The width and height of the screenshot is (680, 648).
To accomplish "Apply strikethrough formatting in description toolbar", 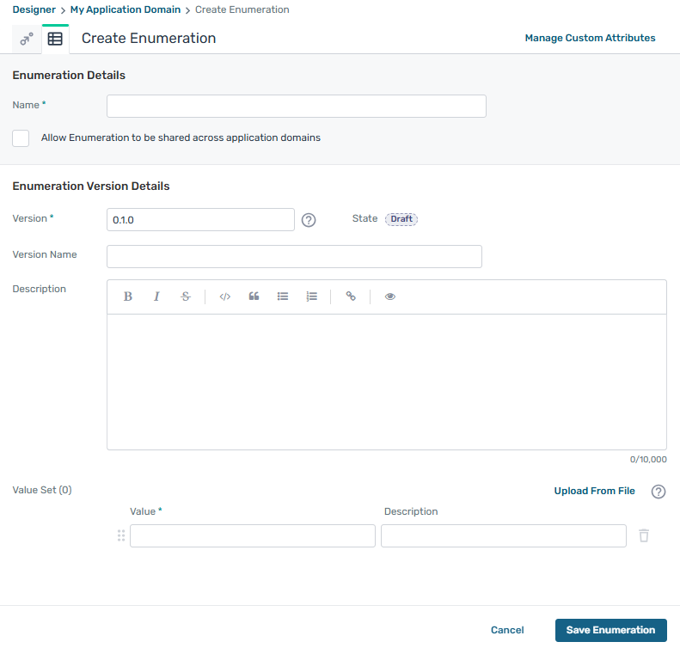I will click(x=186, y=296).
